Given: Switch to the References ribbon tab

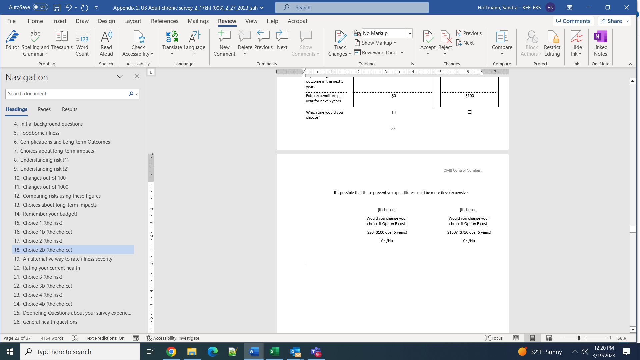Looking at the screenshot, I should pyautogui.click(x=165, y=21).
